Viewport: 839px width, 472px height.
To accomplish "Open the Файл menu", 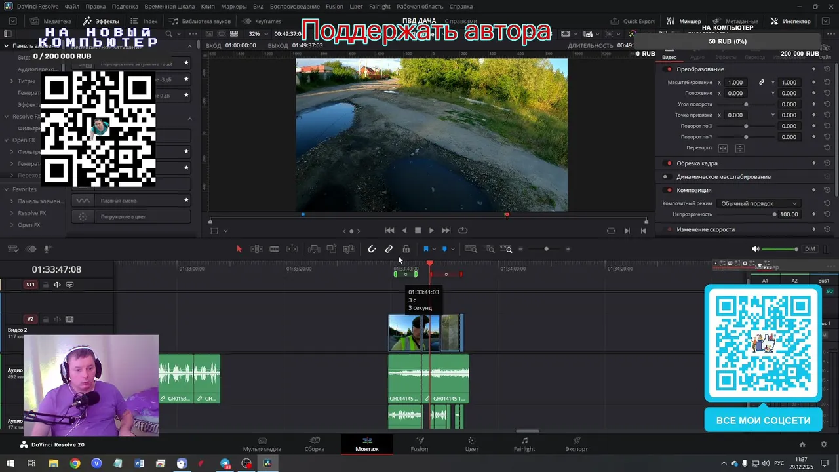I will tap(72, 6).
